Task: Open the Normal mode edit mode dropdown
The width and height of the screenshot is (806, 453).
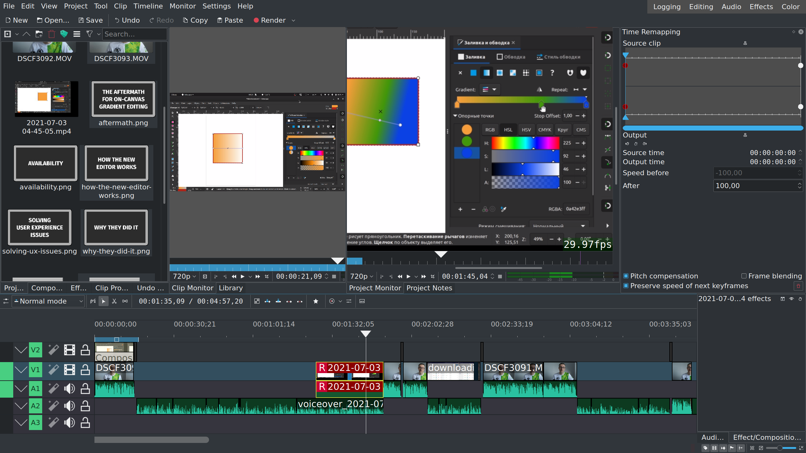Action: coord(48,301)
